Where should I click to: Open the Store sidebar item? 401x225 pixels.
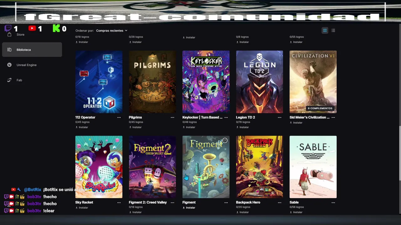coord(32,34)
